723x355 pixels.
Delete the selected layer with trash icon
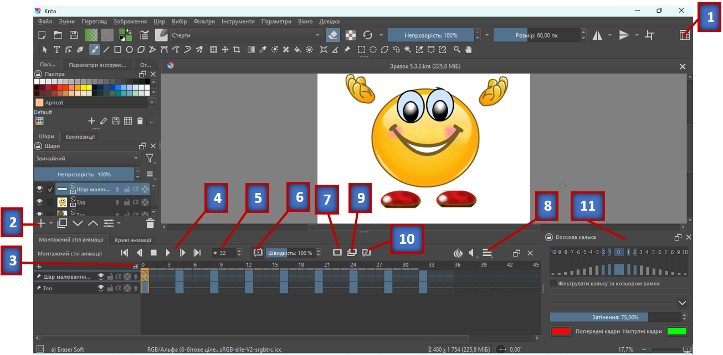tap(150, 223)
